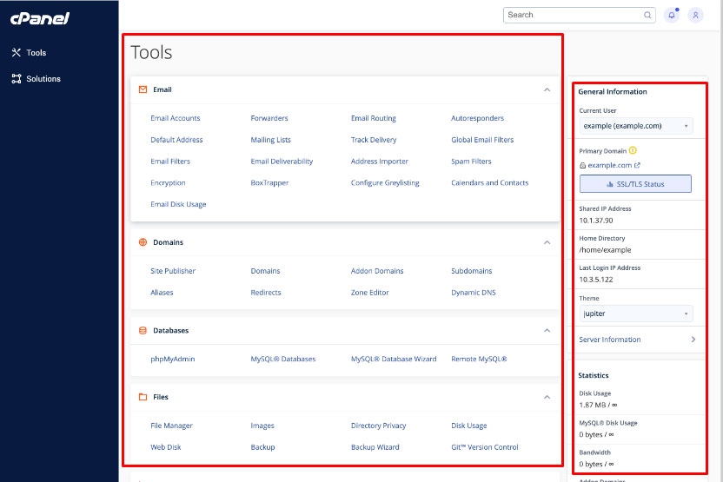Open Address Importer

click(x=380, y=162)
